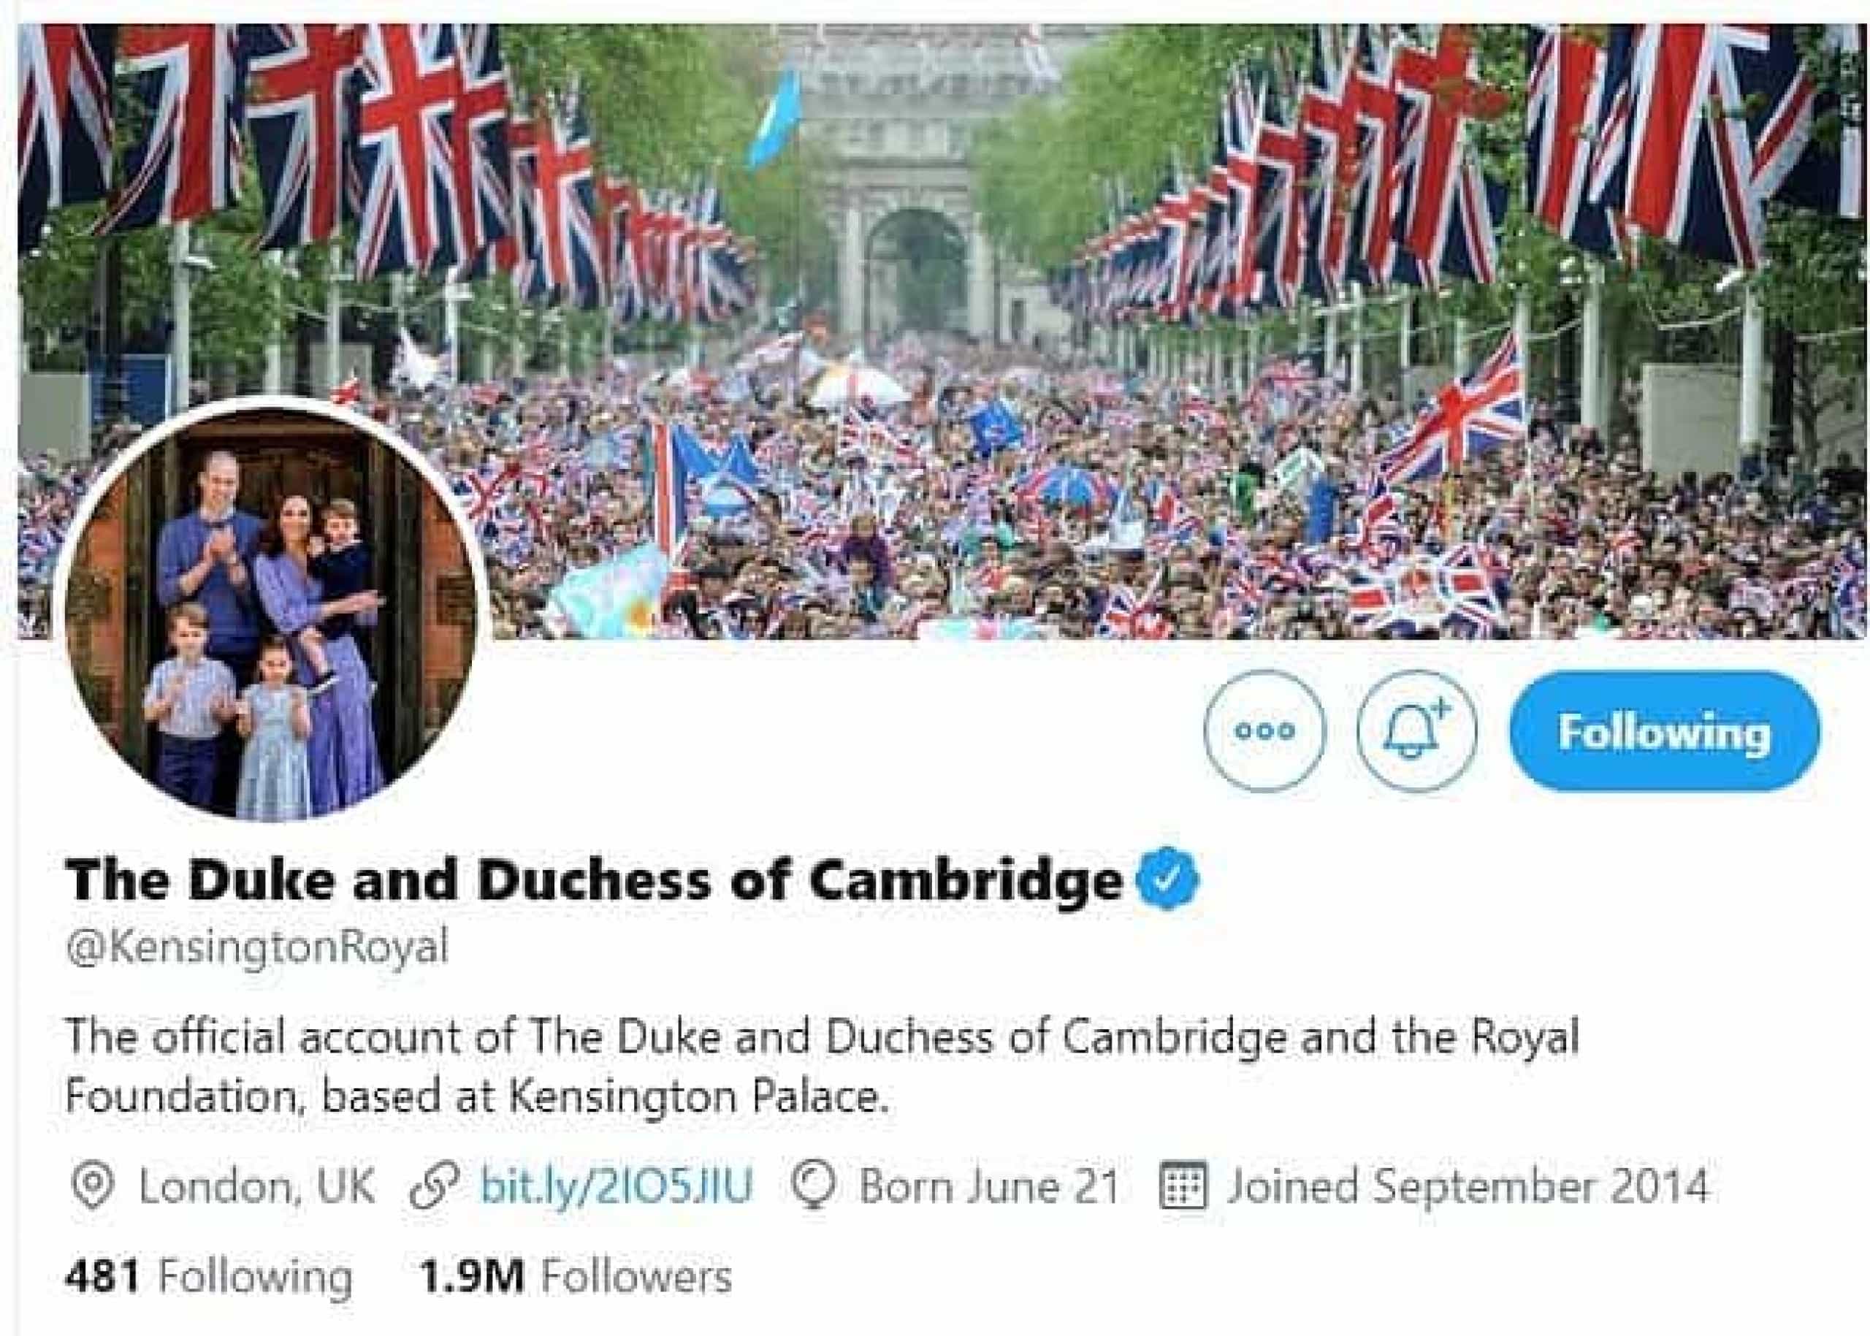Open the circular family profile picture

point(272,611)
